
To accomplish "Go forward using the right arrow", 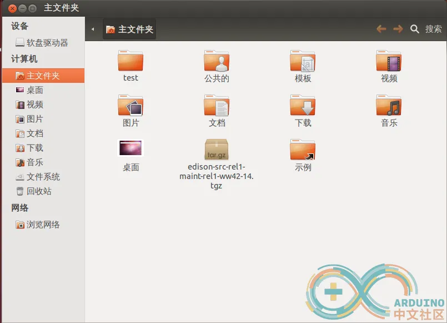I will tap(398, 29).
